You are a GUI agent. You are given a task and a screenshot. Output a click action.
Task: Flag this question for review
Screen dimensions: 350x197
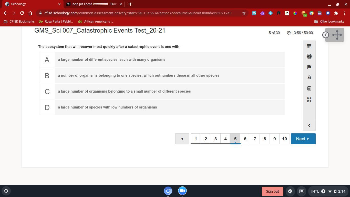tap(309, 67)
